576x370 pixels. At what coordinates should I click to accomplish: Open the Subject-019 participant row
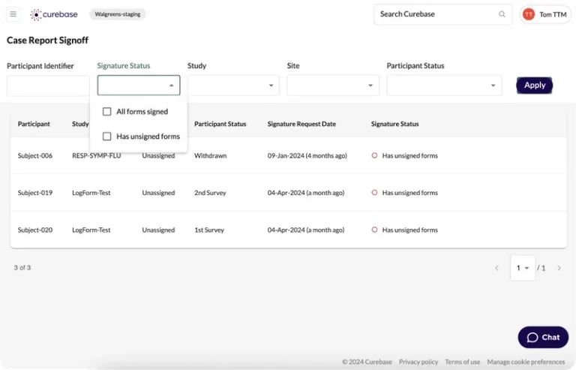(x=35, y=193)
